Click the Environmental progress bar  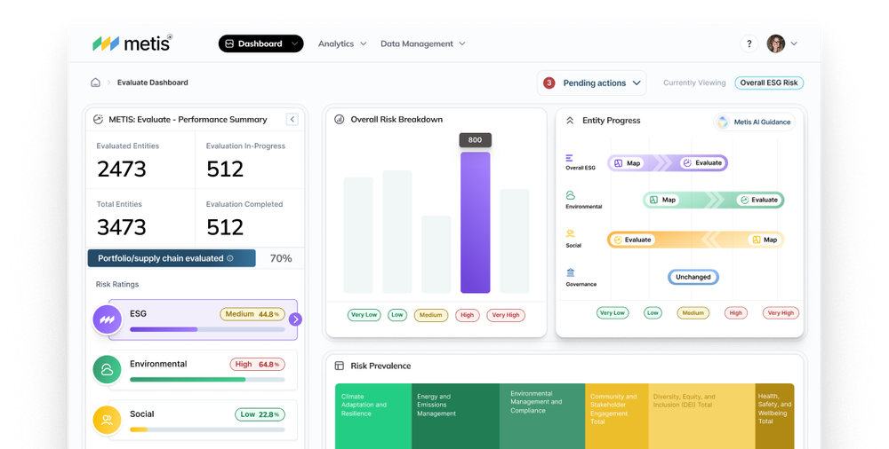click(x=207, y=380)
